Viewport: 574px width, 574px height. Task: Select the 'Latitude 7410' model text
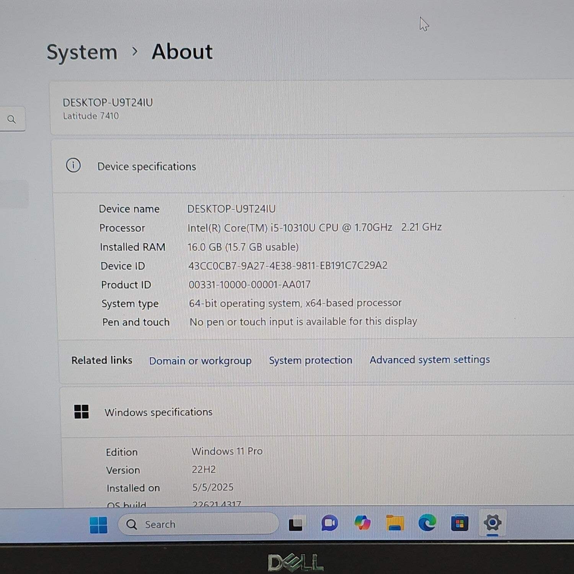[91, 116]
